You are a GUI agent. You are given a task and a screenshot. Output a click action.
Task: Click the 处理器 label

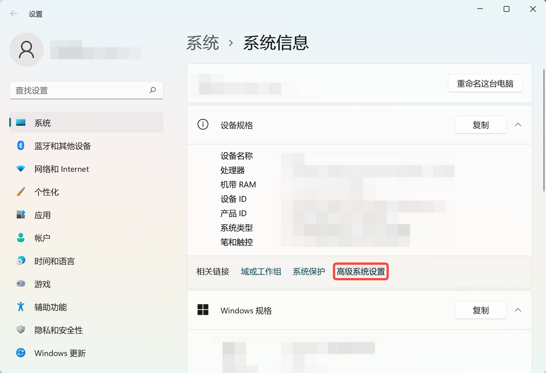point(233,170)
